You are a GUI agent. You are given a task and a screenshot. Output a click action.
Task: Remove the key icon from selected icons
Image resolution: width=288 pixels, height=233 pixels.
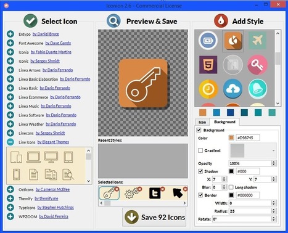pyautogui.click(x=117, y=189)
